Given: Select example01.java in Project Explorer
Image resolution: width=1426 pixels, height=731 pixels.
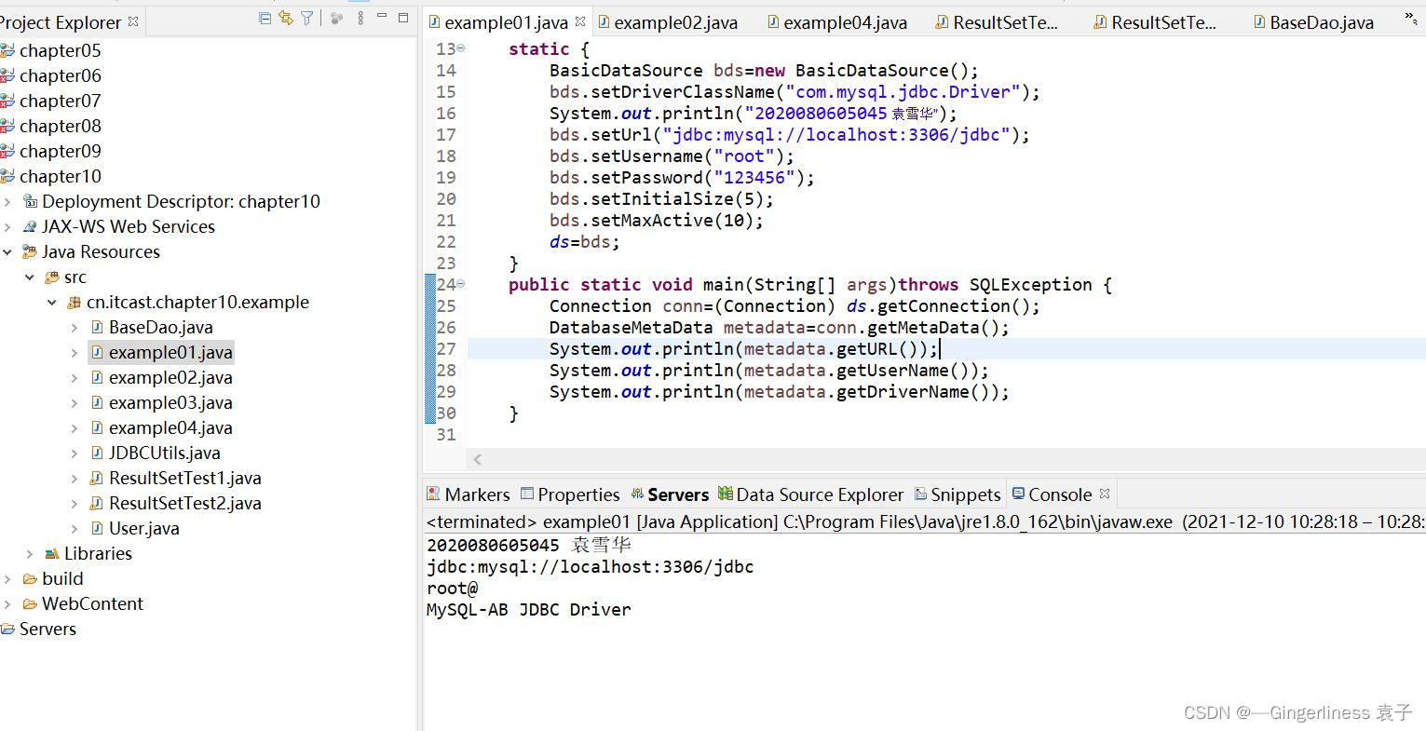Looking at the screenshot, I should pos(170,352).
